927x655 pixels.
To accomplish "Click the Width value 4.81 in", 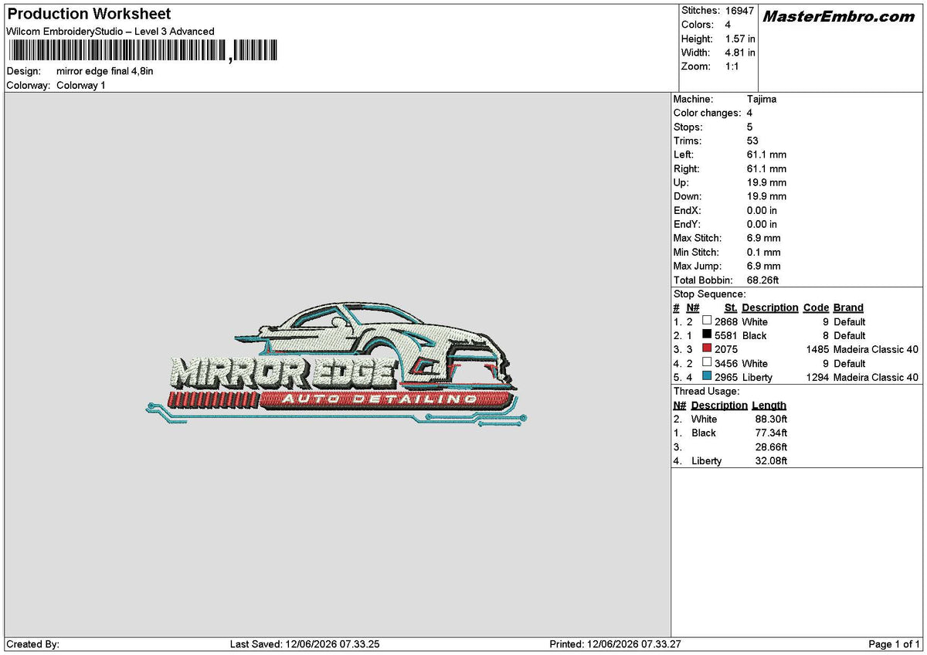I will (x=740, y=53).
